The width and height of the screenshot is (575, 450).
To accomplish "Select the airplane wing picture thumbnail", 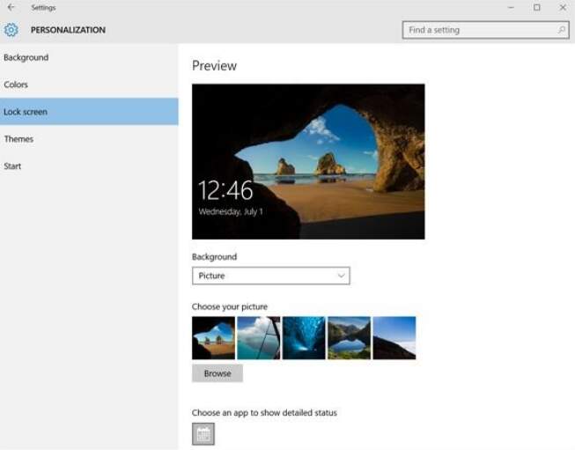I will [x=259, y=338].
